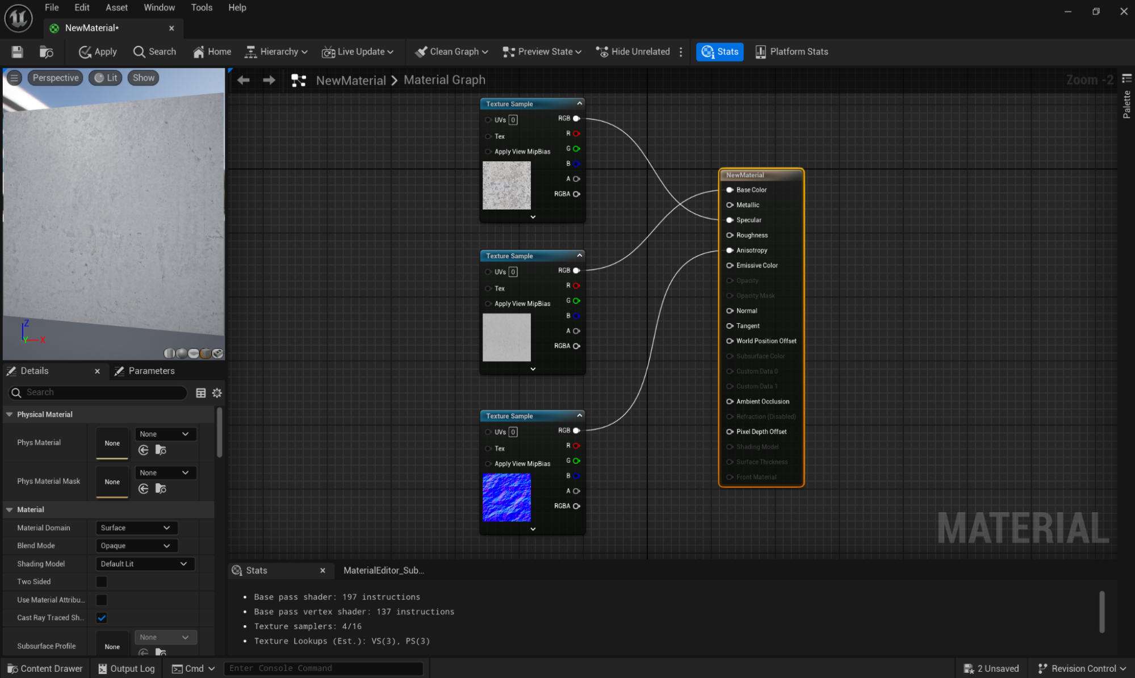Toggle Use Material Attributes checkbox

[x=102, y=600]
